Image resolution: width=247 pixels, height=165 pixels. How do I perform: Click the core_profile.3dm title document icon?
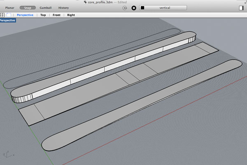[x=85, y=2]
